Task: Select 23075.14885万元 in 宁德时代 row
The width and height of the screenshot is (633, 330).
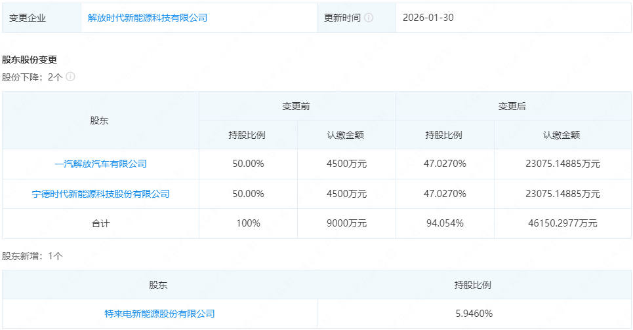Action: 563,194
